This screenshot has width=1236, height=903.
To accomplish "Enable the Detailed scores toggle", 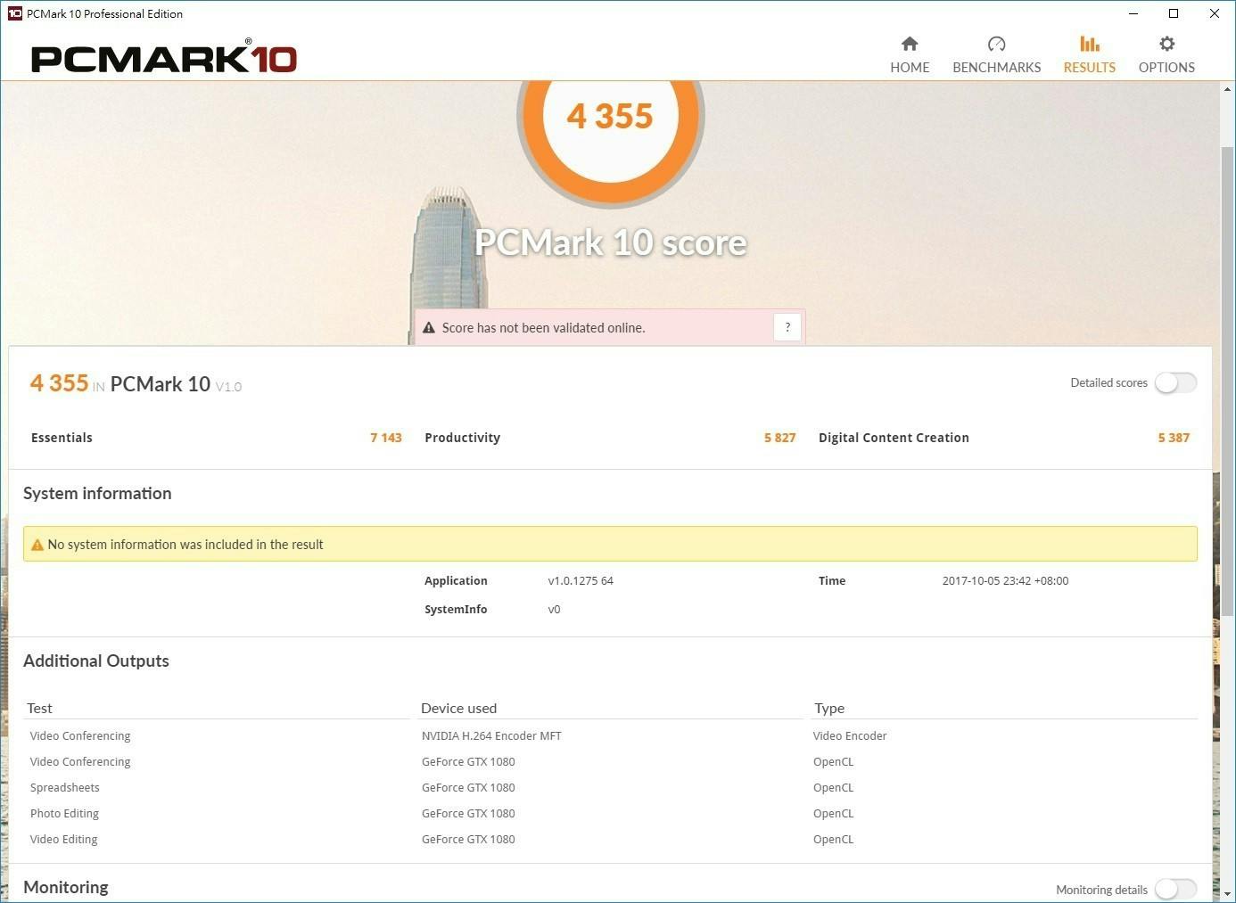I will [x=1175, y=382].
